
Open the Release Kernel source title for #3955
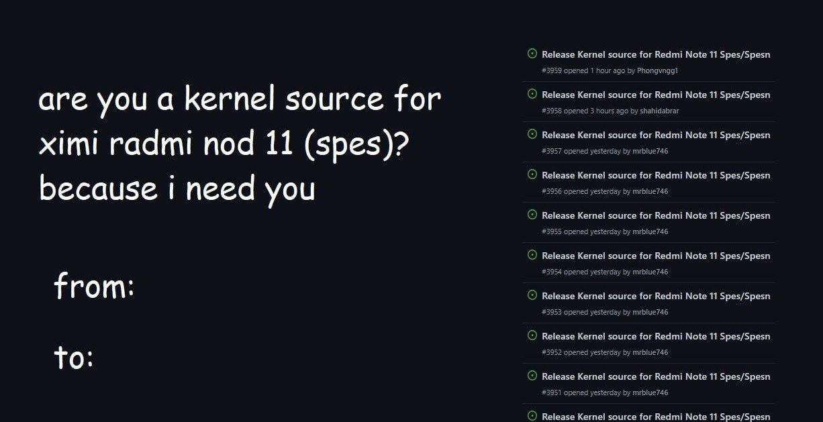[x=656, y=215]
